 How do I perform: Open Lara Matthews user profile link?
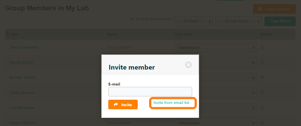coord(22,108)
